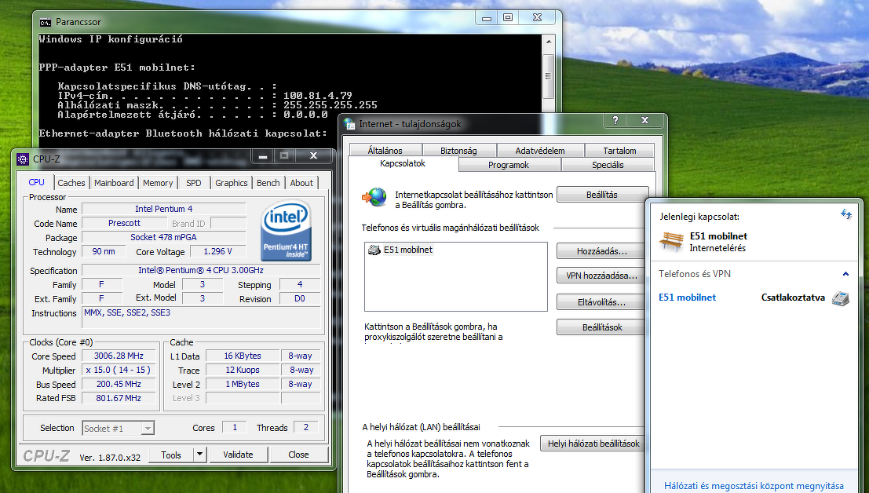This screenshot has width=869, height=493.
Task: Click the Intel Pentium 4 HT logo
Action: (x=286, y=231)
